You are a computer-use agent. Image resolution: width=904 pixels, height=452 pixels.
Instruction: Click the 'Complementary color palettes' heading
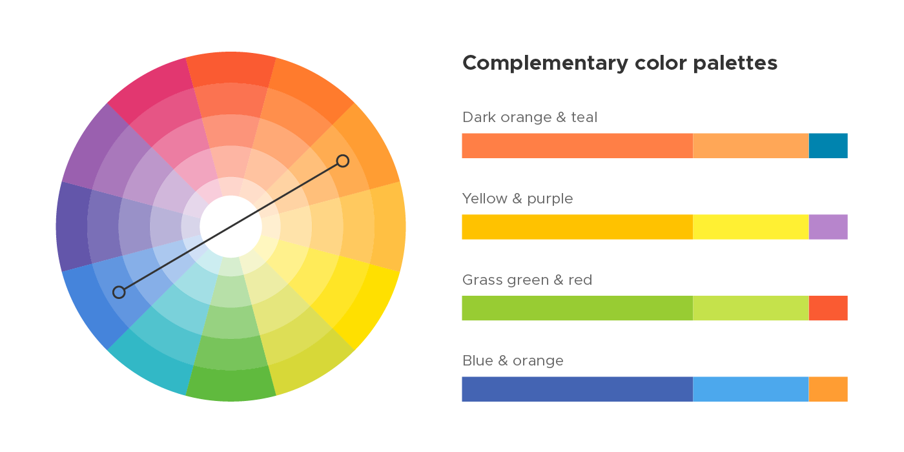(620, 63)
